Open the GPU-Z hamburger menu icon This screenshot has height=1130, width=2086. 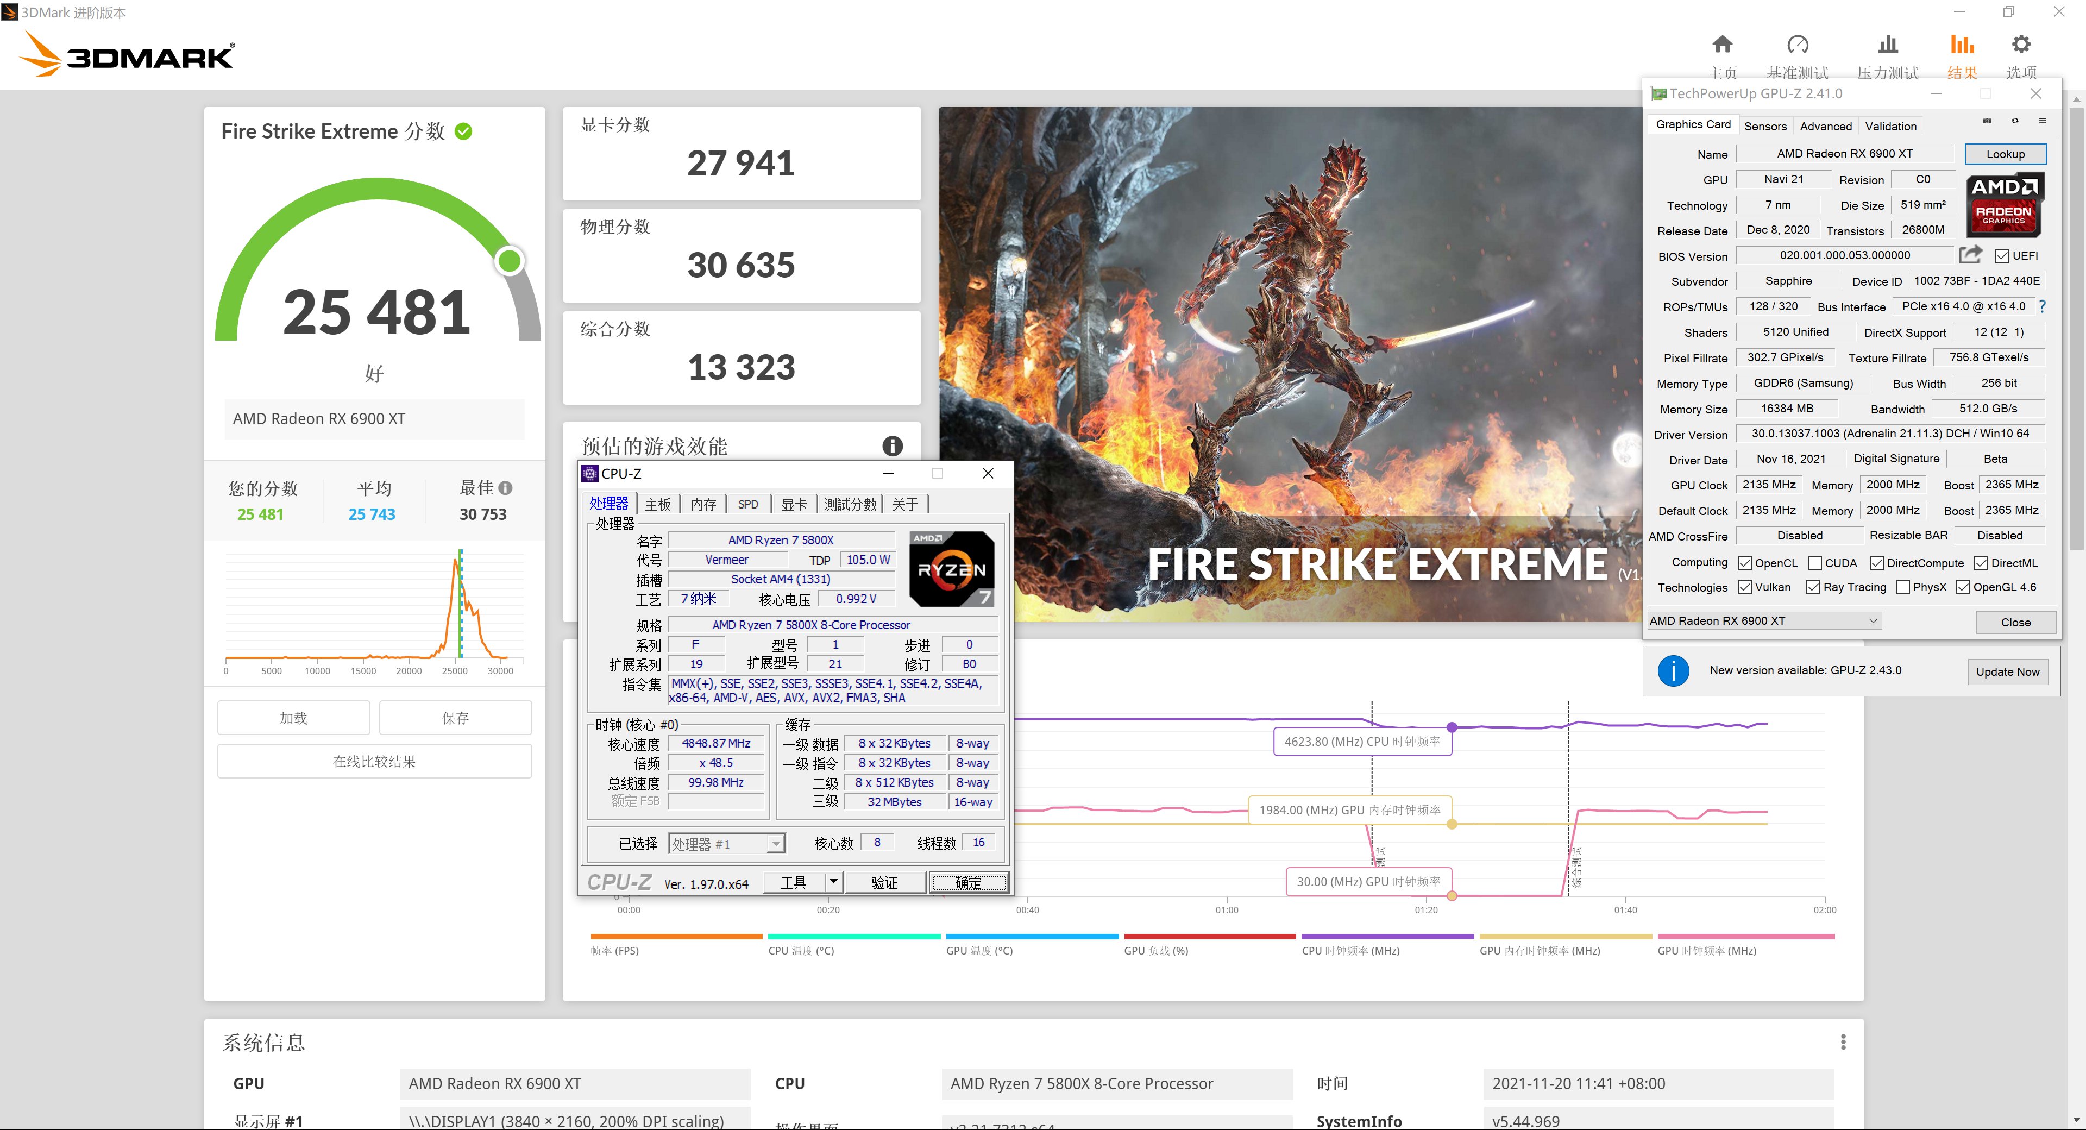(2043, 121)
